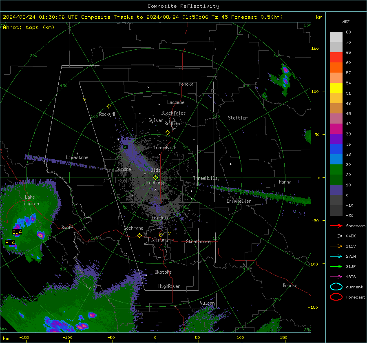367x343 pixels.
Task: Select the cyan 27ZW arrow legend icon
Action: [x=336, y=257]
